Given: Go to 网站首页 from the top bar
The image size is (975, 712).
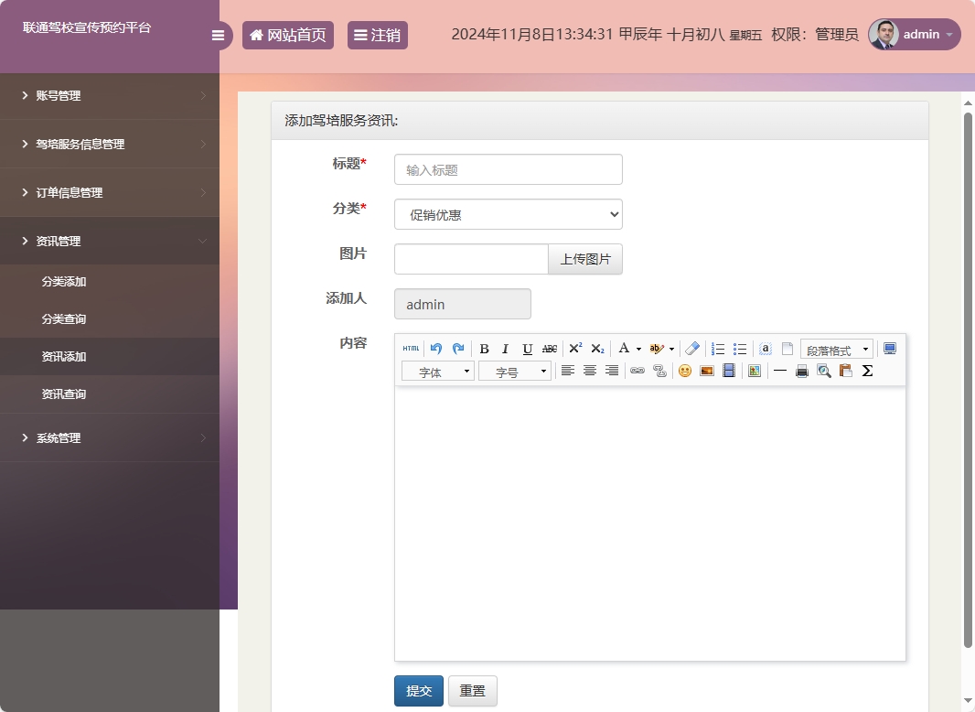Looking at the screenshot, I should click(287, 35).
